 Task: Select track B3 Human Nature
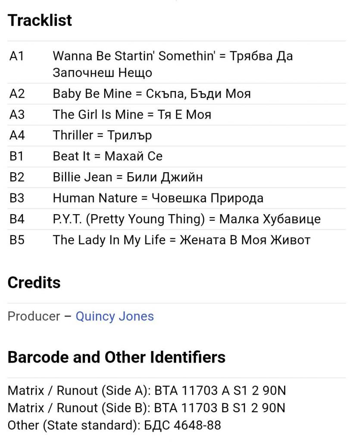pos(177,198)
